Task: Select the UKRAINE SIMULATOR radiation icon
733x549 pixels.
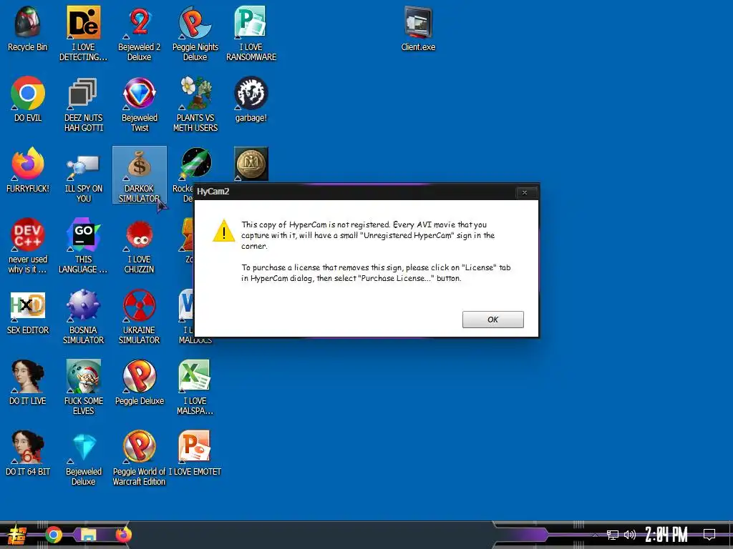Action: 140,317
